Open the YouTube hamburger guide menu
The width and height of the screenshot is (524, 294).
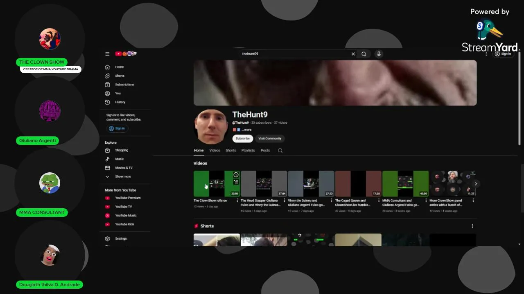click(x=107, y=54)
